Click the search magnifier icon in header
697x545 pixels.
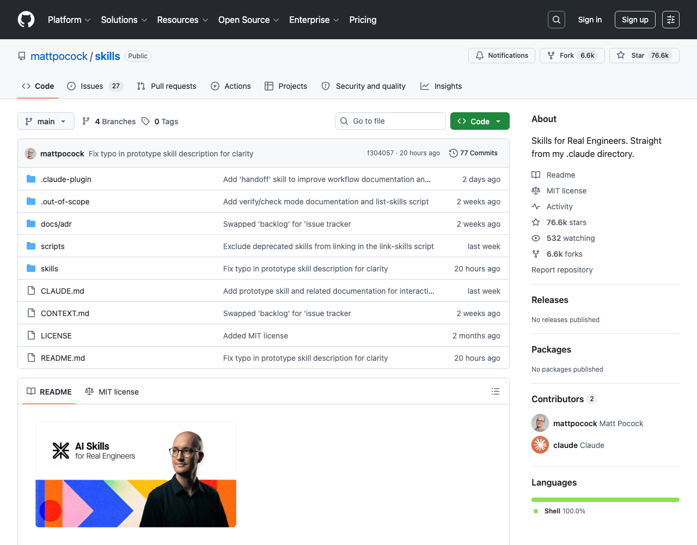click(557, 20)
